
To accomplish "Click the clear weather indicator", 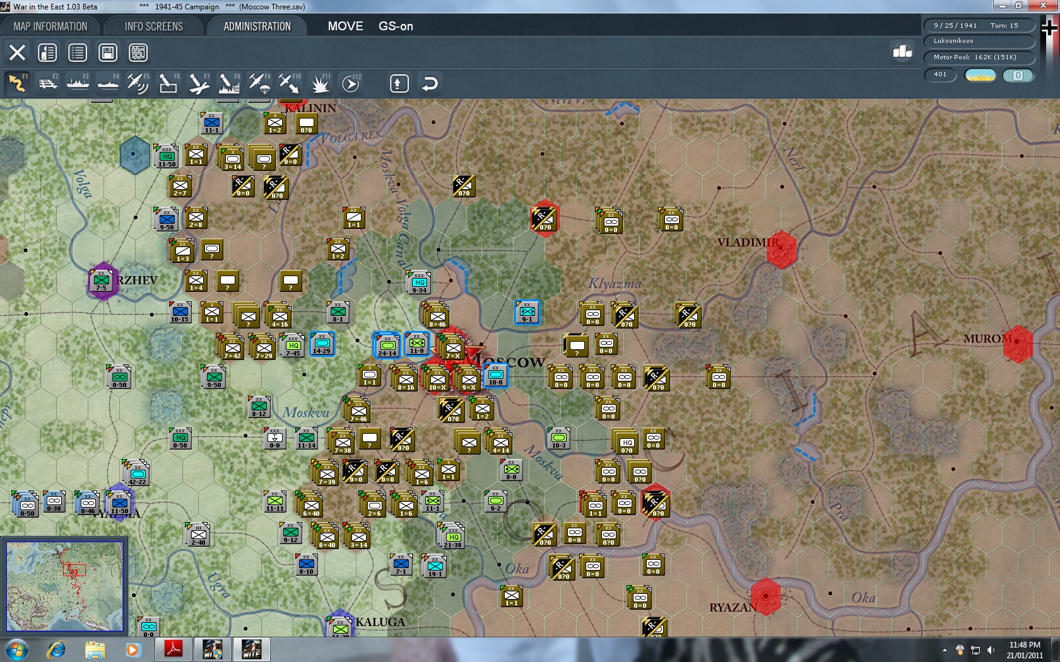I will 980,76.
